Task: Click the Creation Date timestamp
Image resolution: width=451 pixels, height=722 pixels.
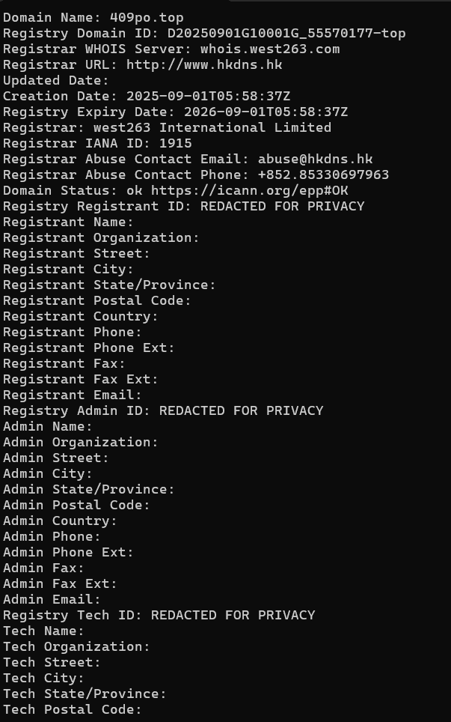Action: point(208,96)
